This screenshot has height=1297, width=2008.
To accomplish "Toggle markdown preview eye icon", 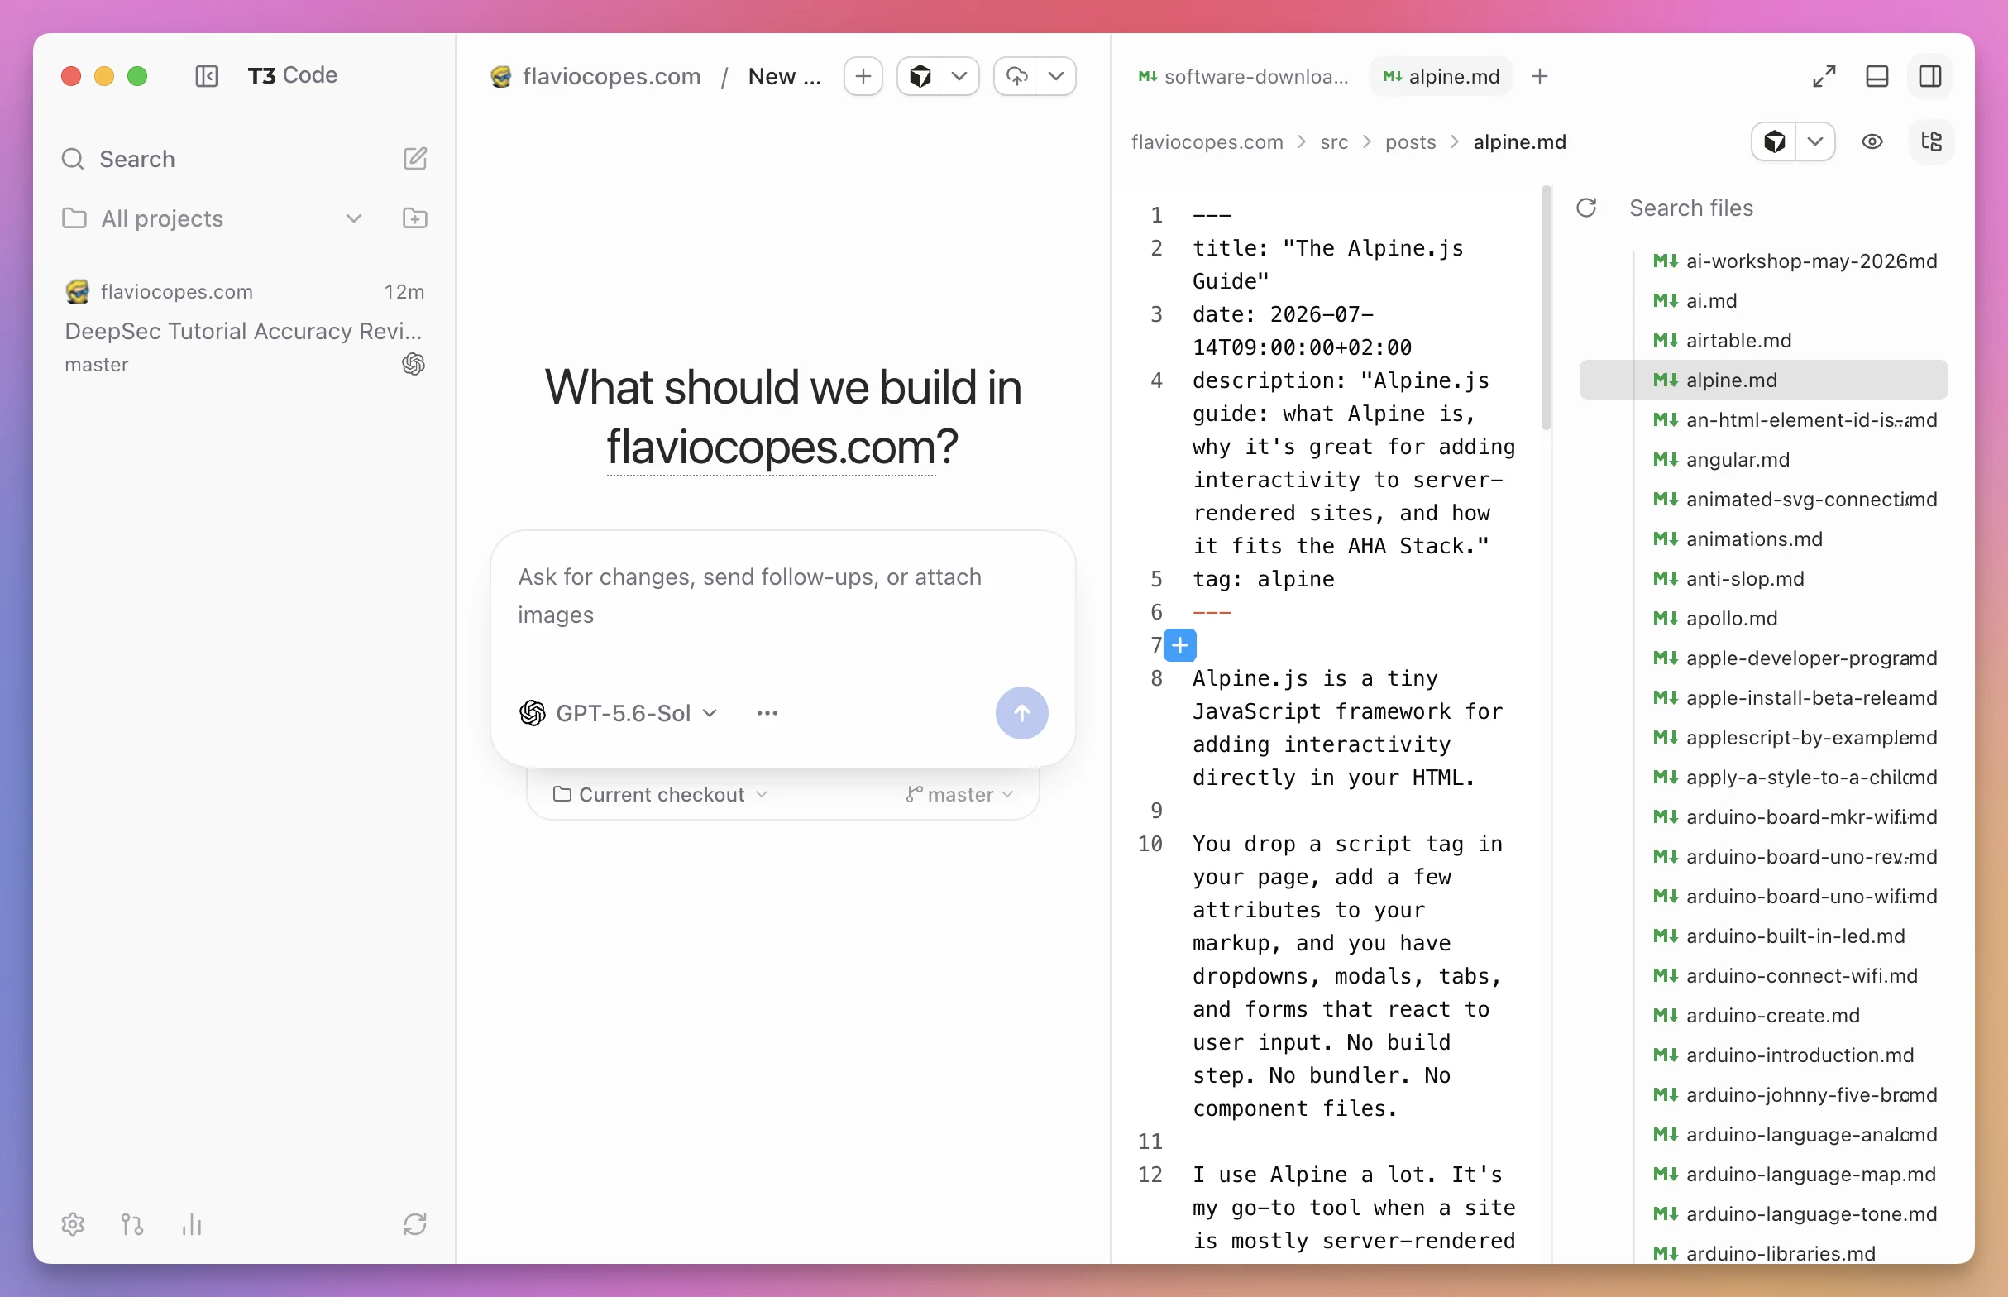I will point(1872,141).
